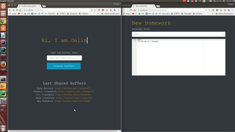
Task: Expand bookmarks overflow chevron in right window
Action: (213, 14)
